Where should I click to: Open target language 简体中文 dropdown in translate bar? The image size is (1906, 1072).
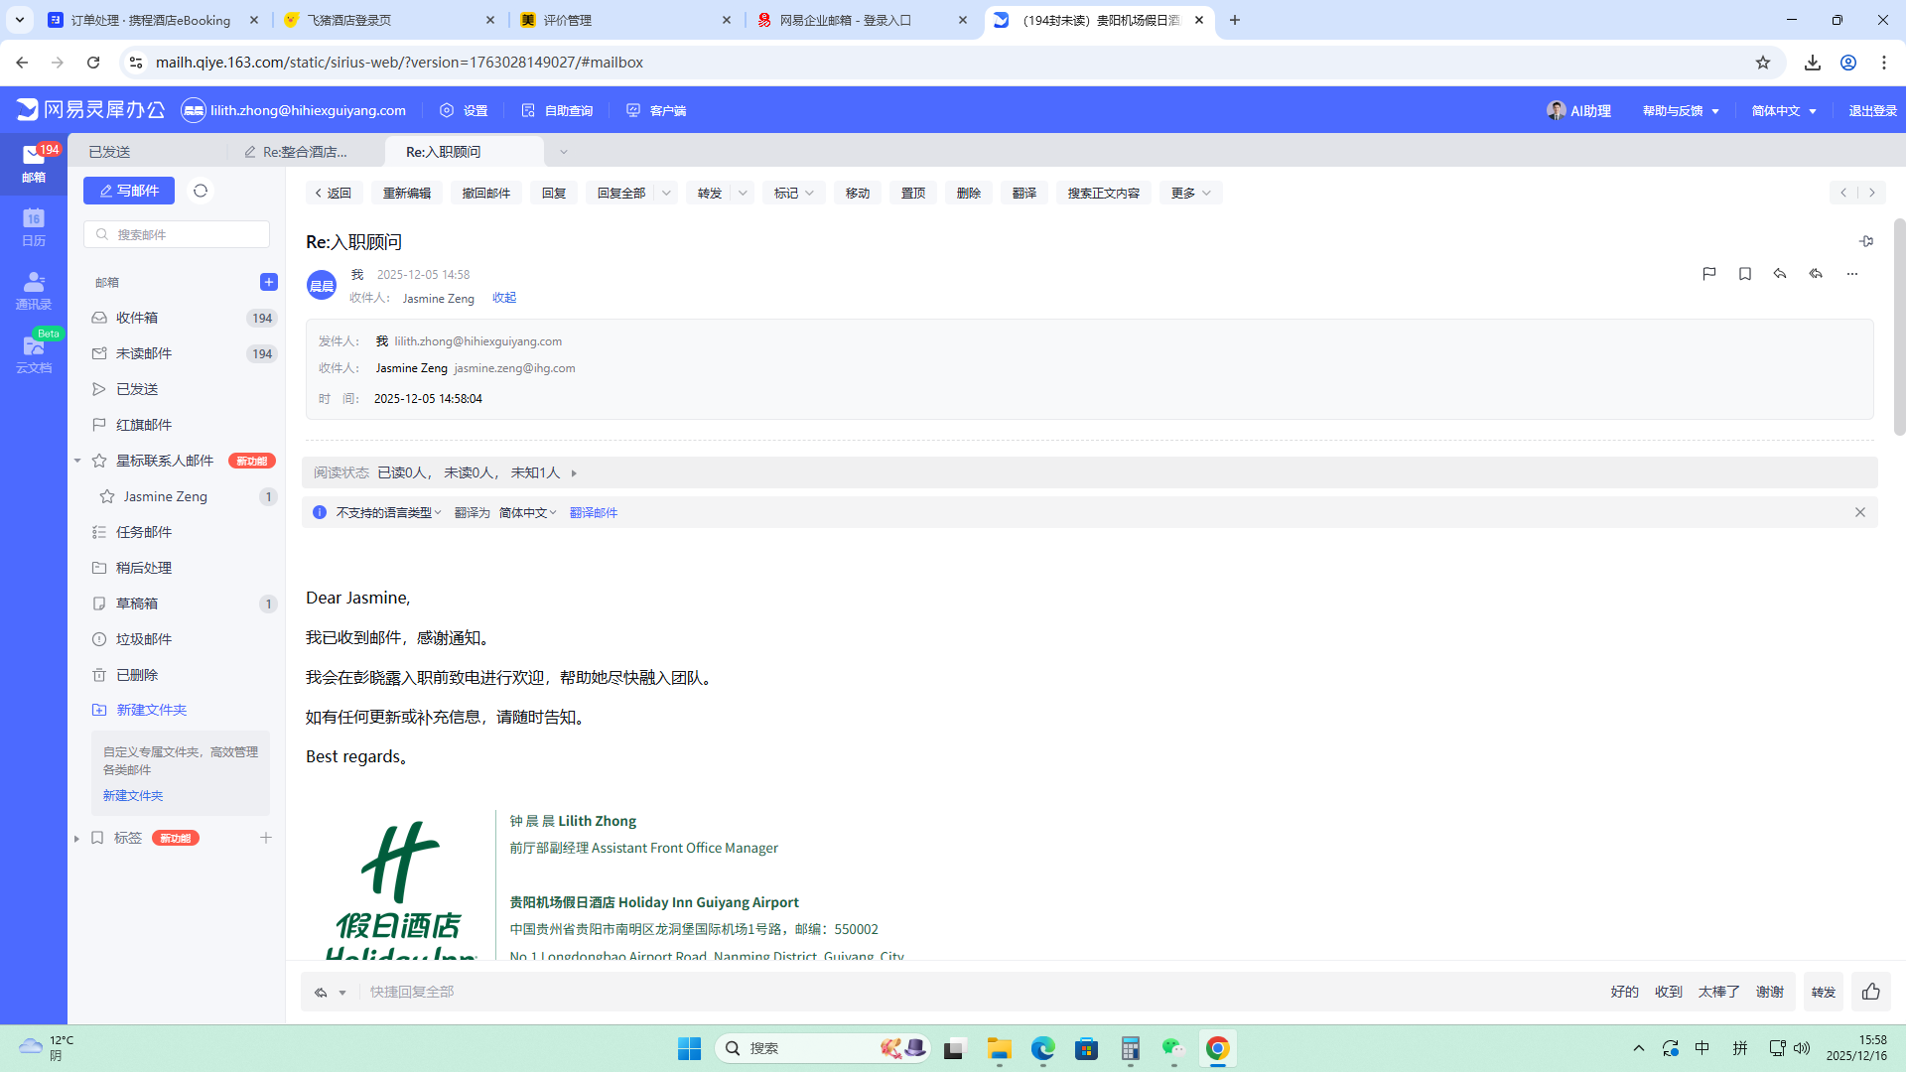pyautogui.click(x=527, y=513)
